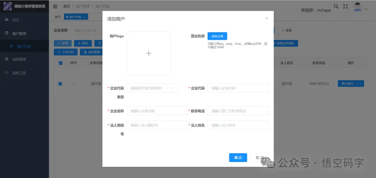The width and height of the screenshot is (376, 178).
Task: Toggle the sidebar collapse hamburger icon
Action: point(55,7)
